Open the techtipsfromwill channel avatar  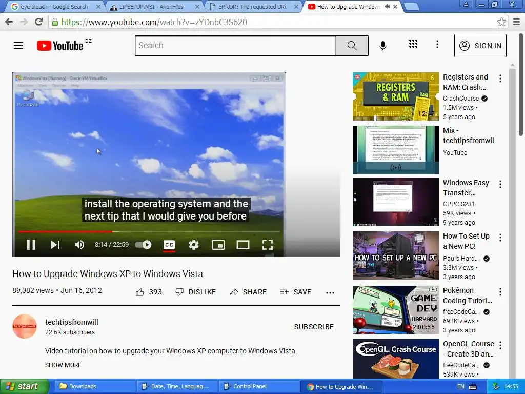click(x=25, y=326)
